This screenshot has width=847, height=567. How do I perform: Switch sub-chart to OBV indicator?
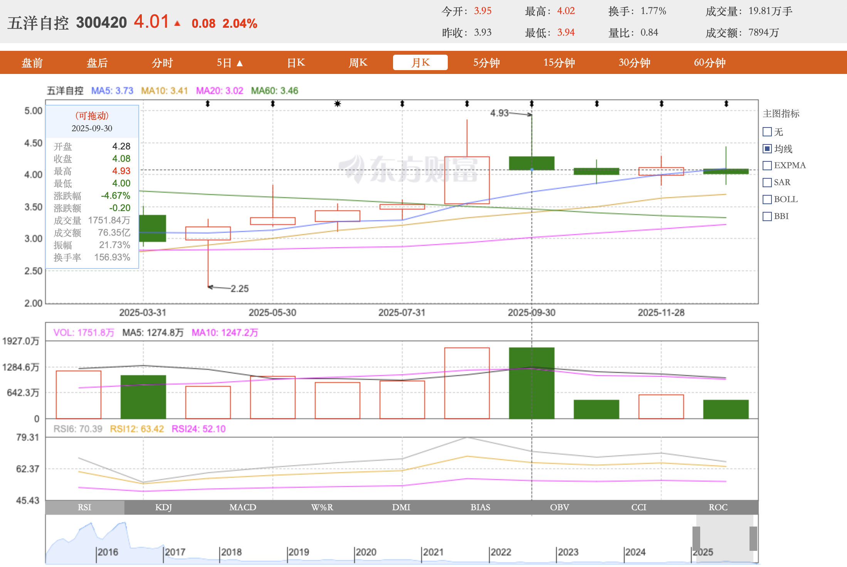560,507
